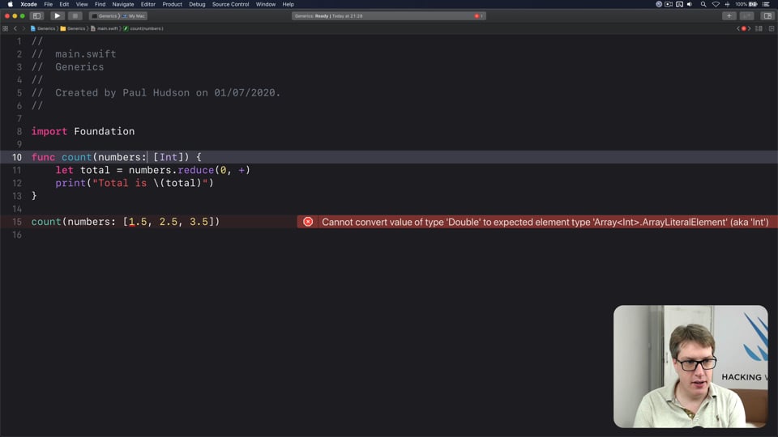The width and height of the screenshot is (778, 437).
Task: Click the red error count indicator in status bar
Action: coord(478,16)
